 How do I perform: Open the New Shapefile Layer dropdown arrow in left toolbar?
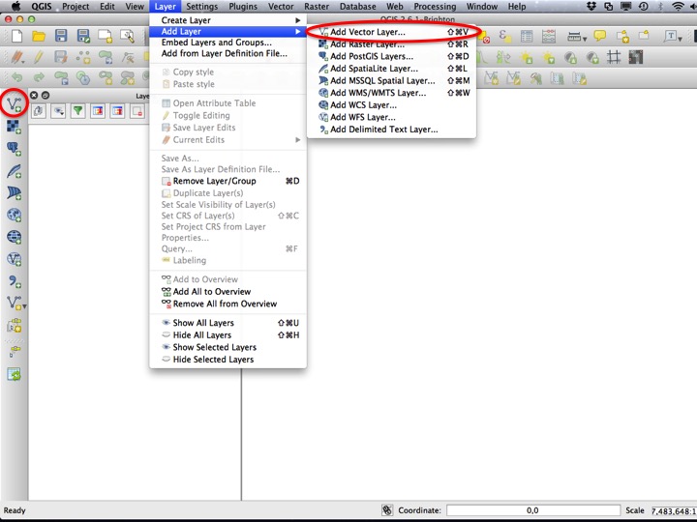24,306
